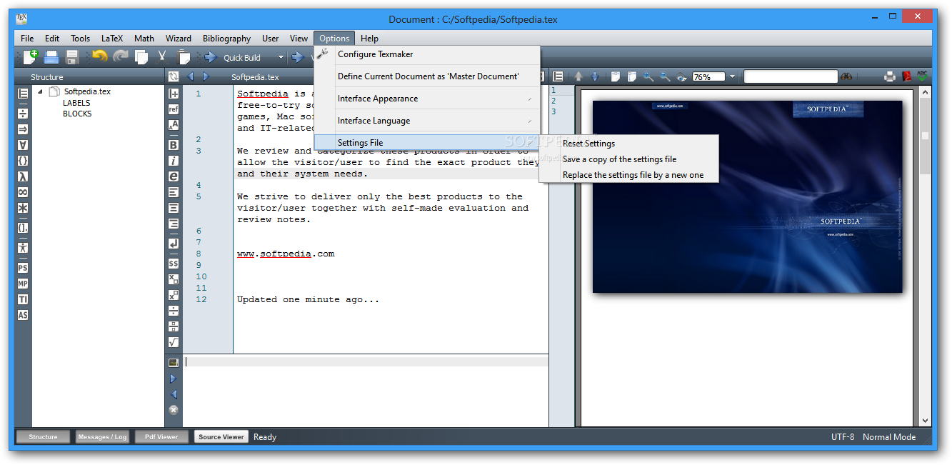Open the File menu
This screenshot has width=952, height=465.
point(27,39)
